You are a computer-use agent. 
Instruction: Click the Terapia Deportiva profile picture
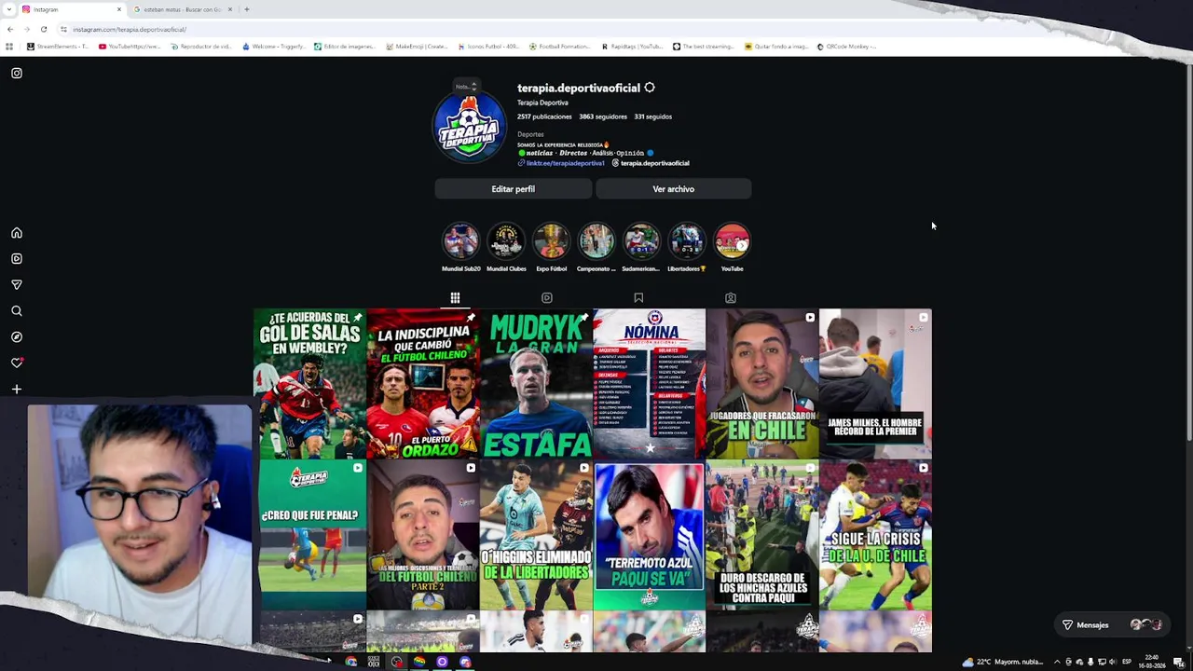469,127
